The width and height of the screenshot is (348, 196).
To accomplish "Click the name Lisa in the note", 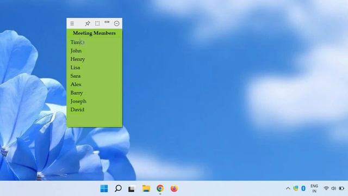I will click(75, 68).
